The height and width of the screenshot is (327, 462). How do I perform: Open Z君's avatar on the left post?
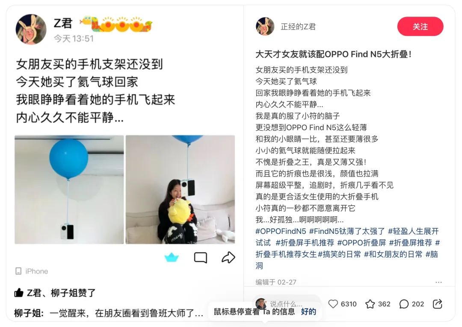pos(31,29)
